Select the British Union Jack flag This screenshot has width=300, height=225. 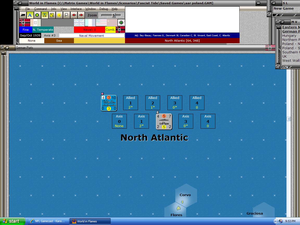click(79, 23)
